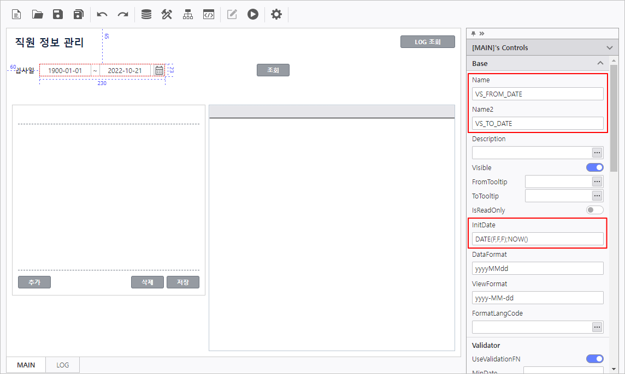Open the database stack icon
The image size is (625, 374).
coord(146,14)
